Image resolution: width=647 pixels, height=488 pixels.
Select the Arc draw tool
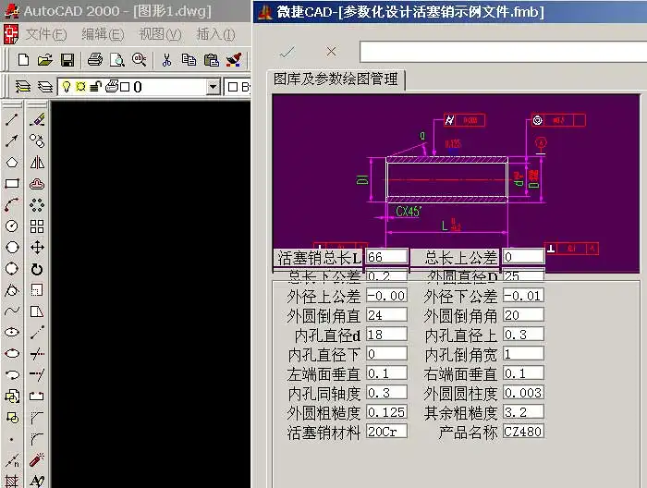(12, 204)
